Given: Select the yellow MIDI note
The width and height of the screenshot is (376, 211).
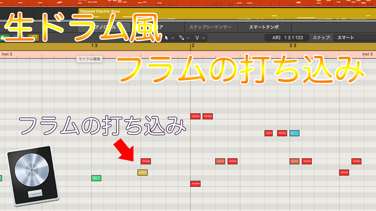Looking at the screenshot, I should coord(142,173).
